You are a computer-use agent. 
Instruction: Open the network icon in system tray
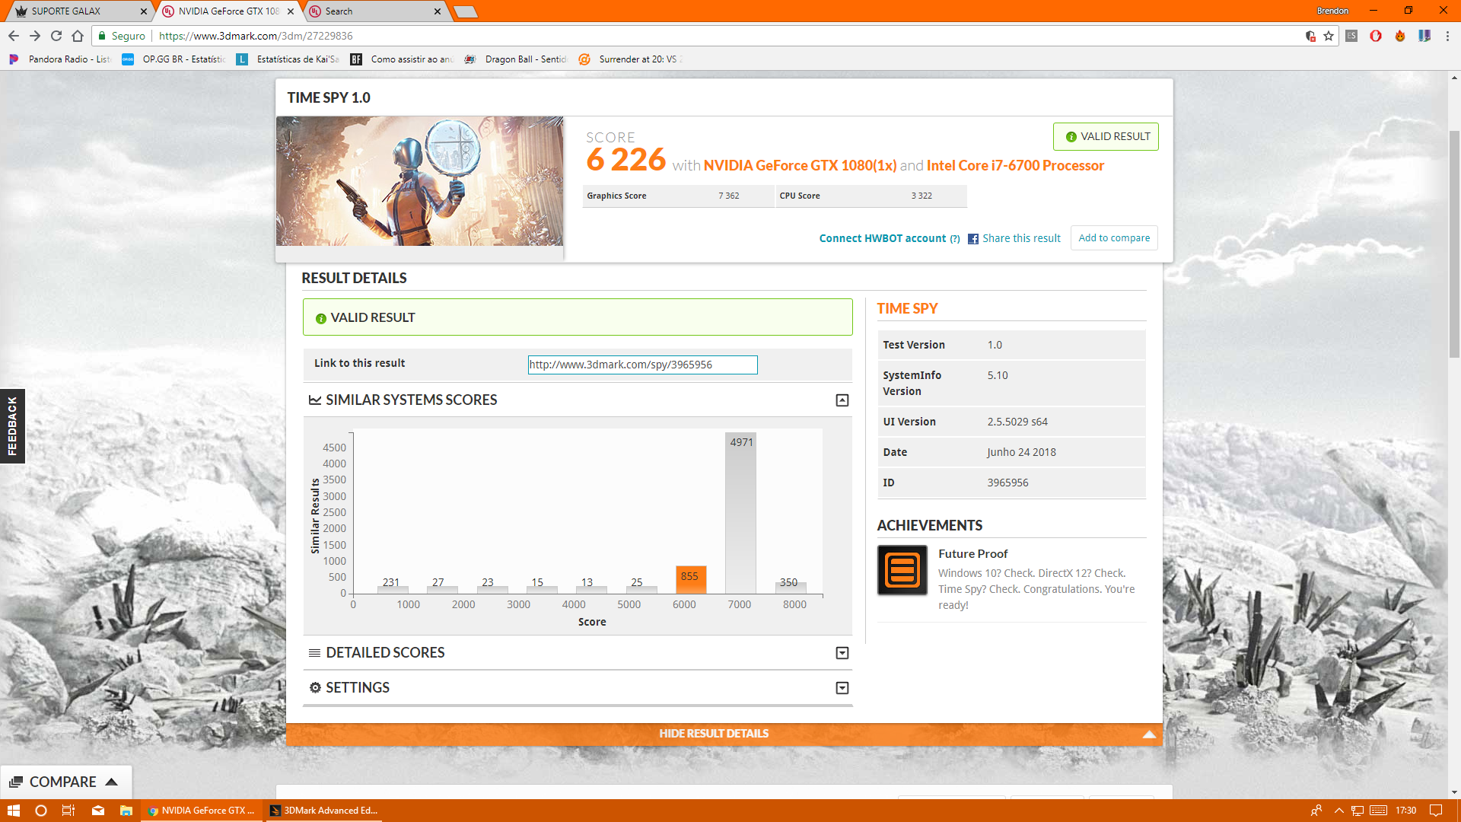(1358, 811)
